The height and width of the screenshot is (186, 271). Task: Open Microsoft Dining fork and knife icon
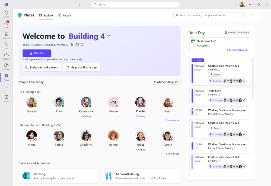108,176
